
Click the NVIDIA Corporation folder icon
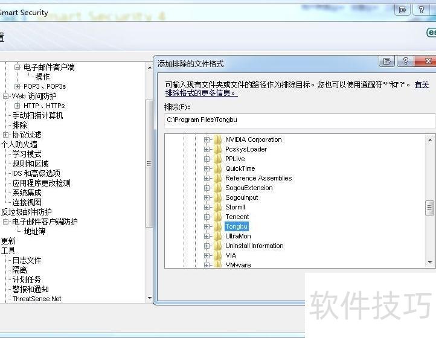pyautogui.click(x=218, y=140)
